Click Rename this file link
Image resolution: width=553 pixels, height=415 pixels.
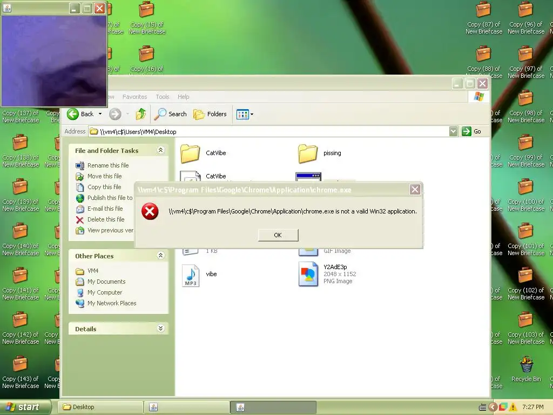[108, 165]
